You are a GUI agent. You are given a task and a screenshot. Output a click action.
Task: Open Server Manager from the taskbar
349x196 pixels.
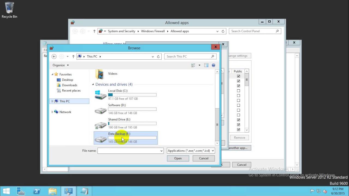pos(21,191)
